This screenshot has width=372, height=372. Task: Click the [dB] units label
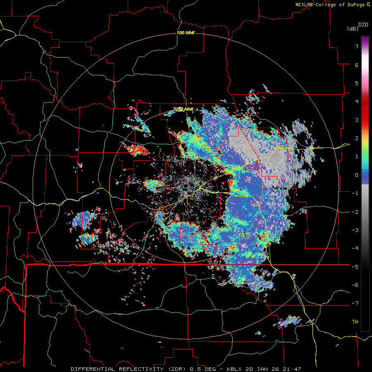tap(353, 29)
